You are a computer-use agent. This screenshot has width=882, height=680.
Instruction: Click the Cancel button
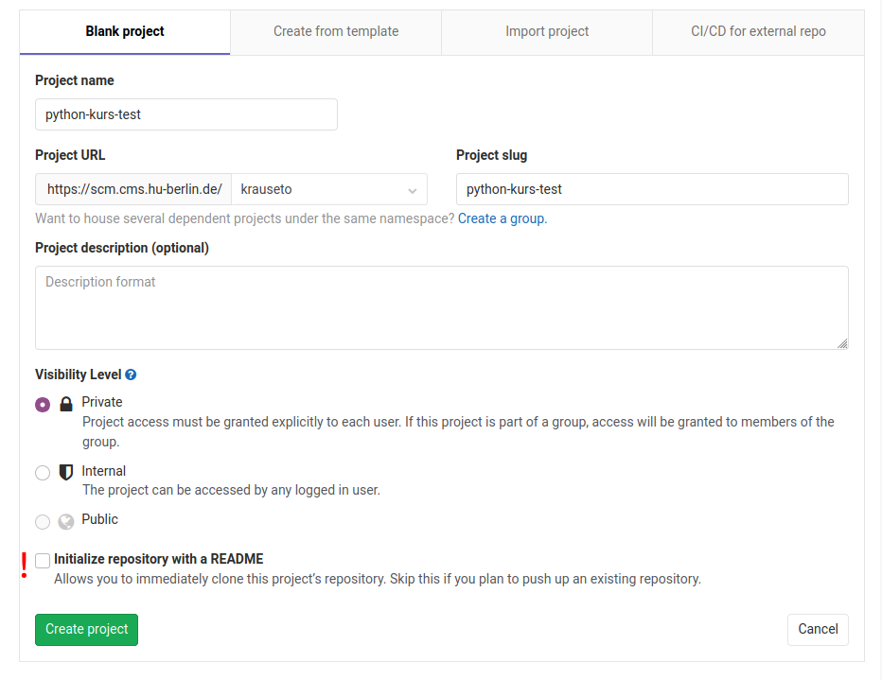point(818,630)
